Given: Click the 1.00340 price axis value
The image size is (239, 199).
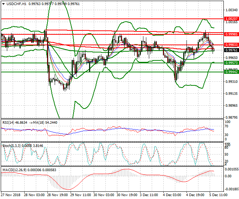Looking at the screenshot, I should pyautogui.click(x=231, y=10).
